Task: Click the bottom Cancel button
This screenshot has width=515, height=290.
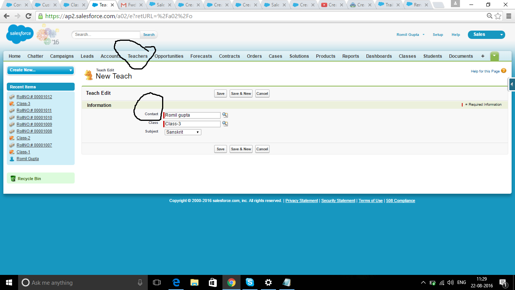Action: [262, 149]
